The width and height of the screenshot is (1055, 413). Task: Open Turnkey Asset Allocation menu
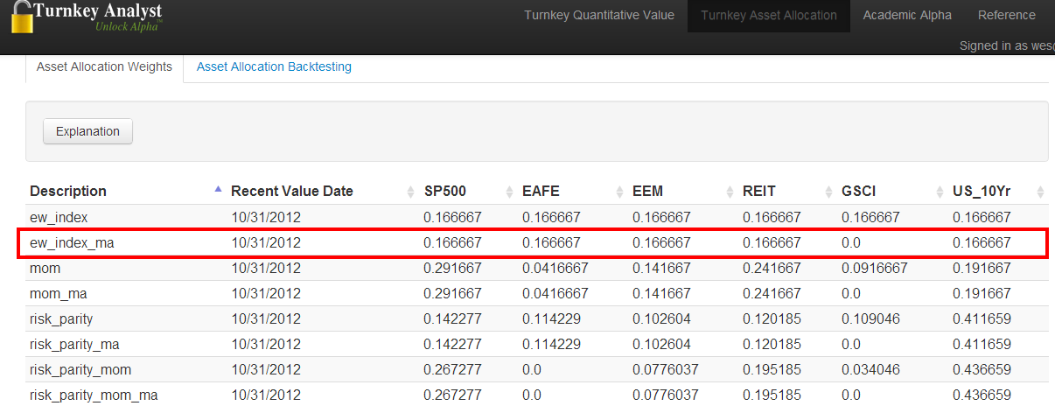click(769, 16)
